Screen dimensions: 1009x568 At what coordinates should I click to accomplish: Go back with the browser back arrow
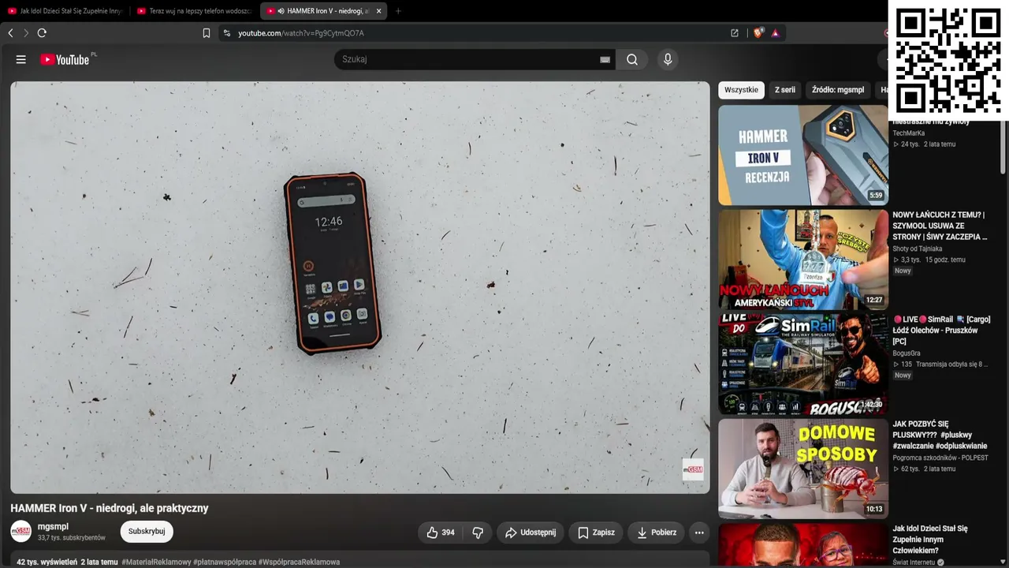coord(10,33)
